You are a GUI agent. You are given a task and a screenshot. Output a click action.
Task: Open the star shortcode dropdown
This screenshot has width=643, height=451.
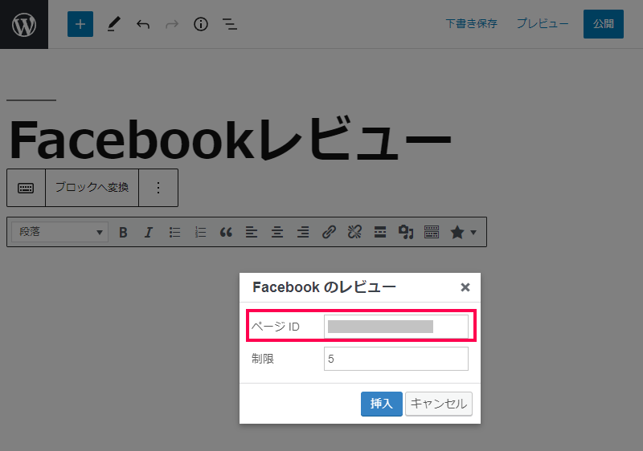point(463,233)
